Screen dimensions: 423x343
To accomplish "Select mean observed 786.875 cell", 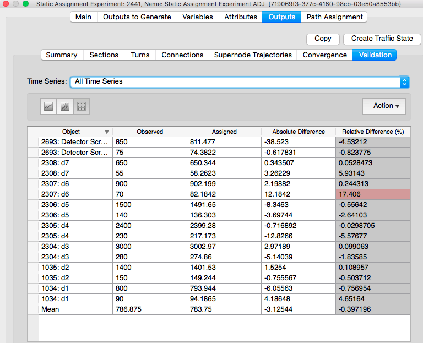I will coord(150,309).
